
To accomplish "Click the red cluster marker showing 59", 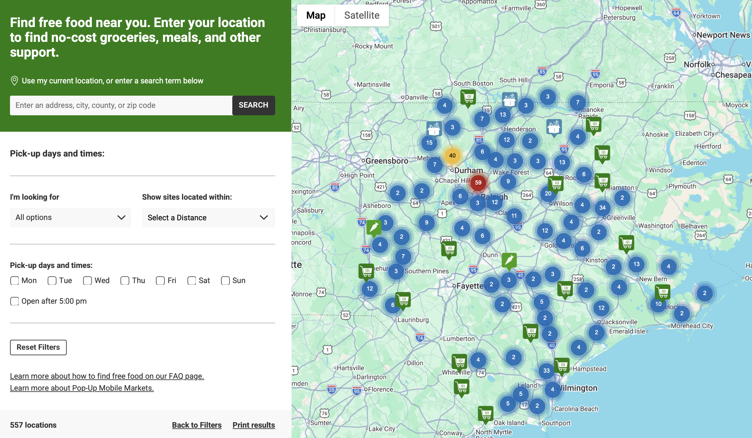I will coord(478,183).
